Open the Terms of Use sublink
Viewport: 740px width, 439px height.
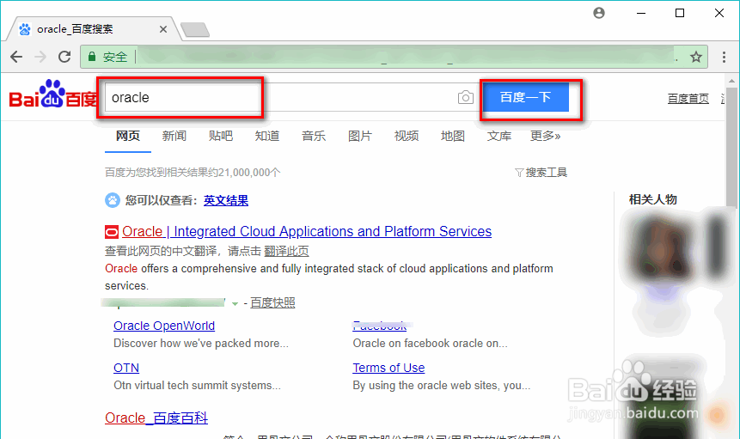[x=388, y=368]
